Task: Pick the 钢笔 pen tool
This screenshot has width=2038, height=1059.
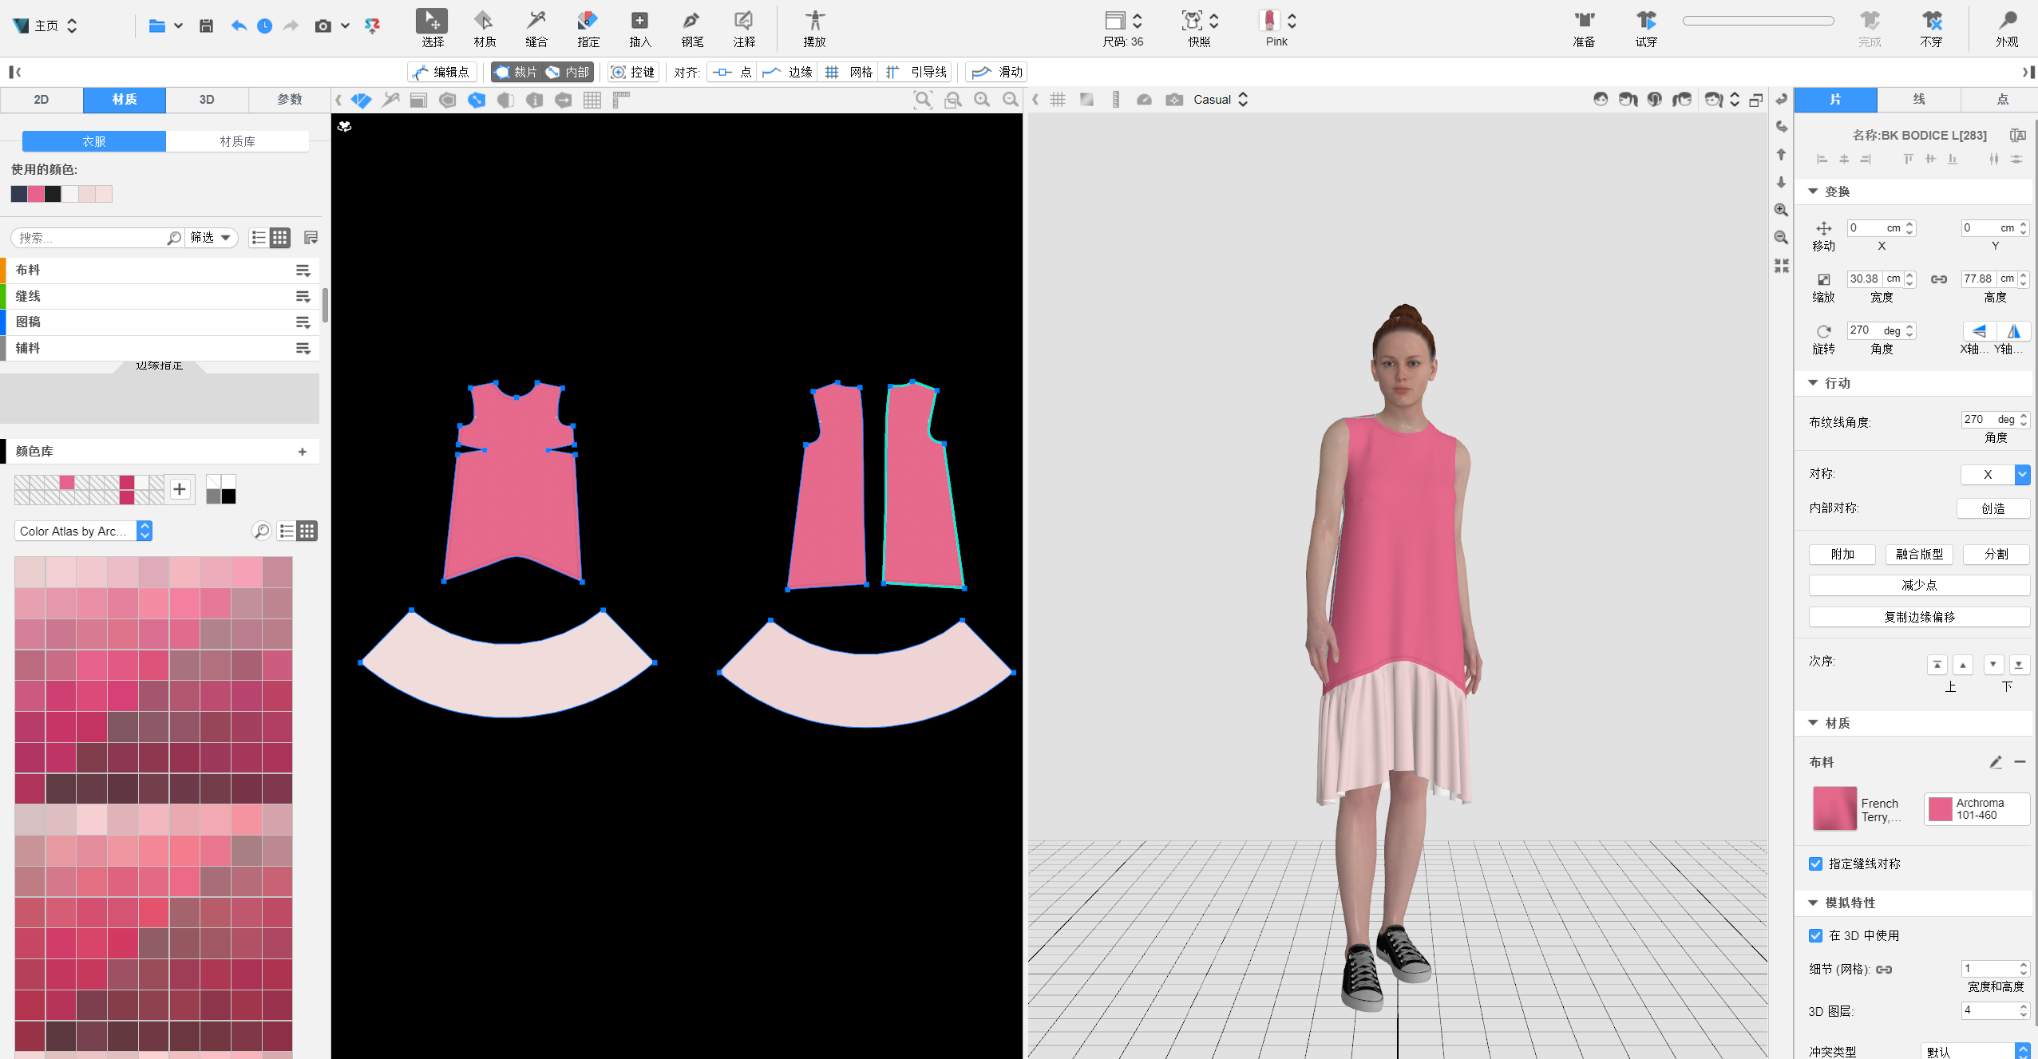Action: click(x=692, y=28)
